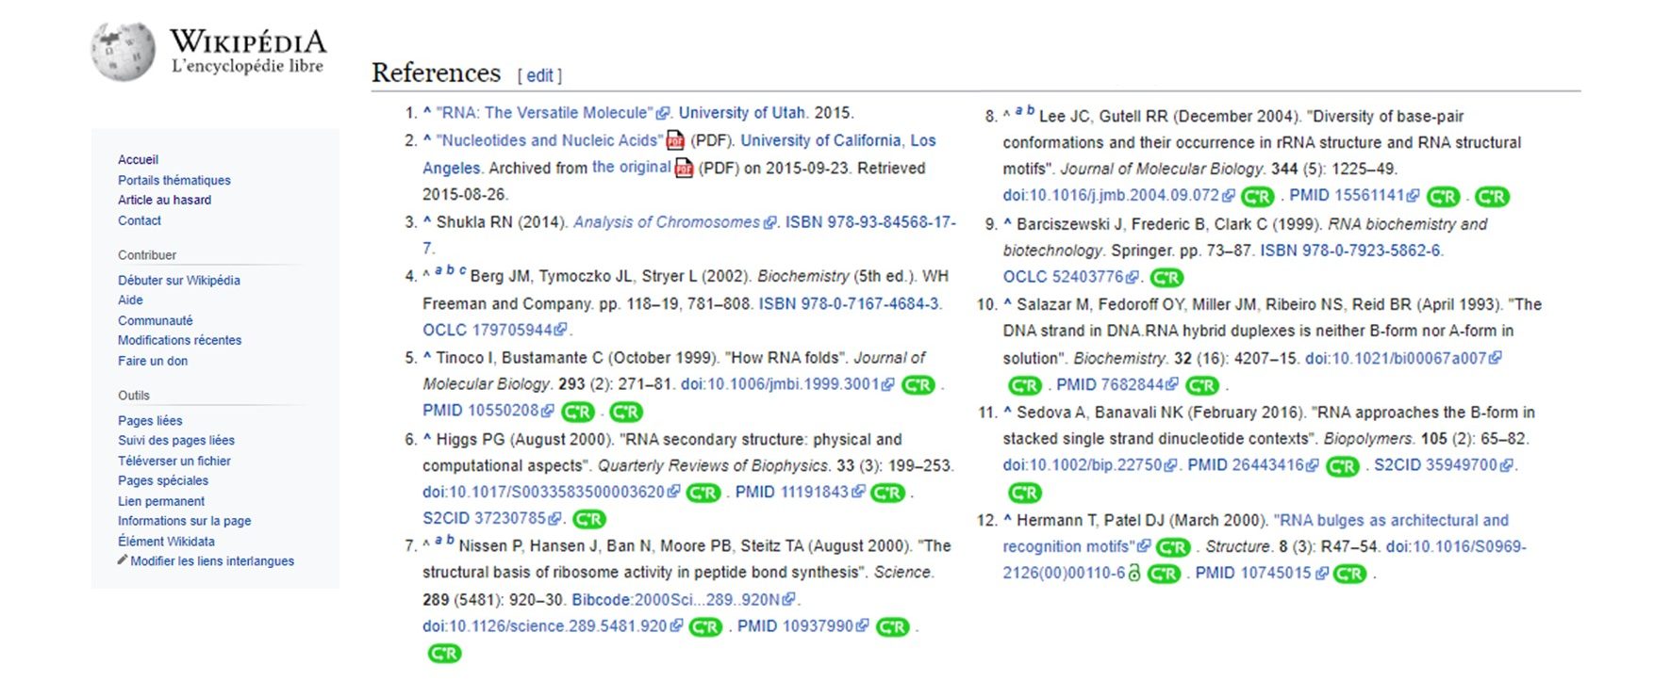Click the edit link next to References
1654x681 pixels.
point(539,75)
